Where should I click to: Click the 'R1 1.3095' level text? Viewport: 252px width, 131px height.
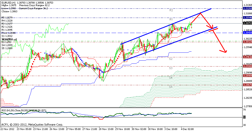7,30
